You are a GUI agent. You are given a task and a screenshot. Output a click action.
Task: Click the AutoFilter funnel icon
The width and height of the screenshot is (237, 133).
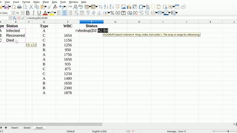coord(117,7)
